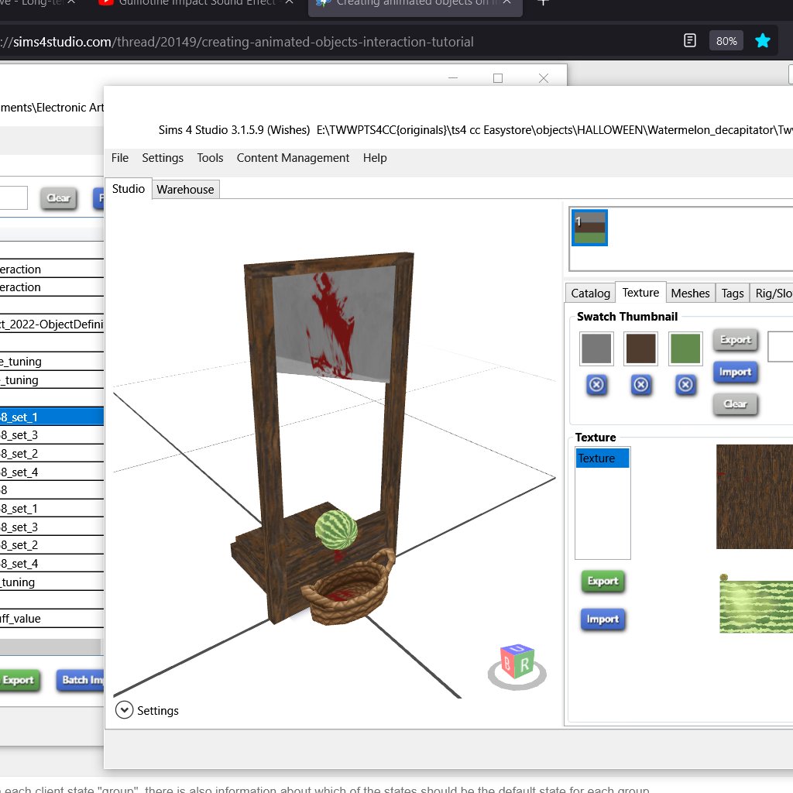Close the Creating animated objects tab
The height and width of the screenshot is (793, 793).
(506, 2)
